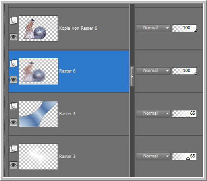Click the 'Raster 6' layer name

point(67,71)
